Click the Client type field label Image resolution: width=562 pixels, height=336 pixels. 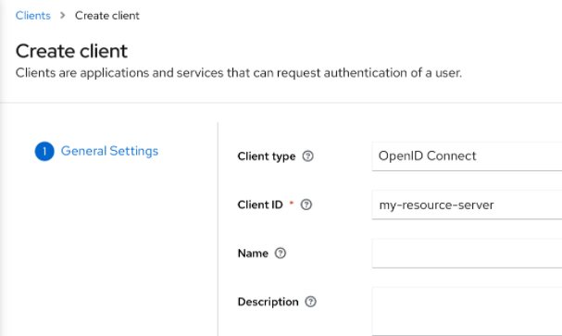point(267,156)
